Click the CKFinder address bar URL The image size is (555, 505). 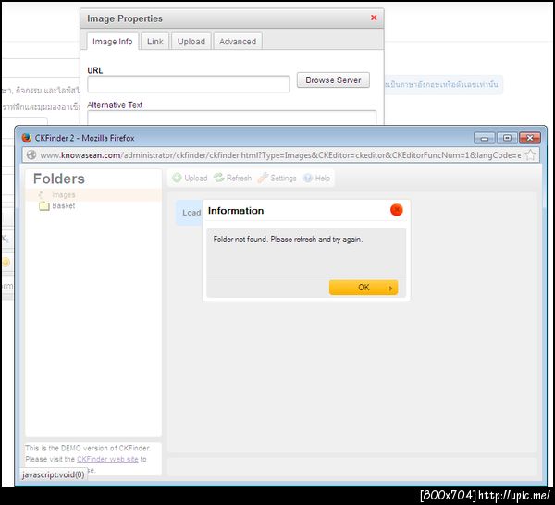(x=280, y=155)
